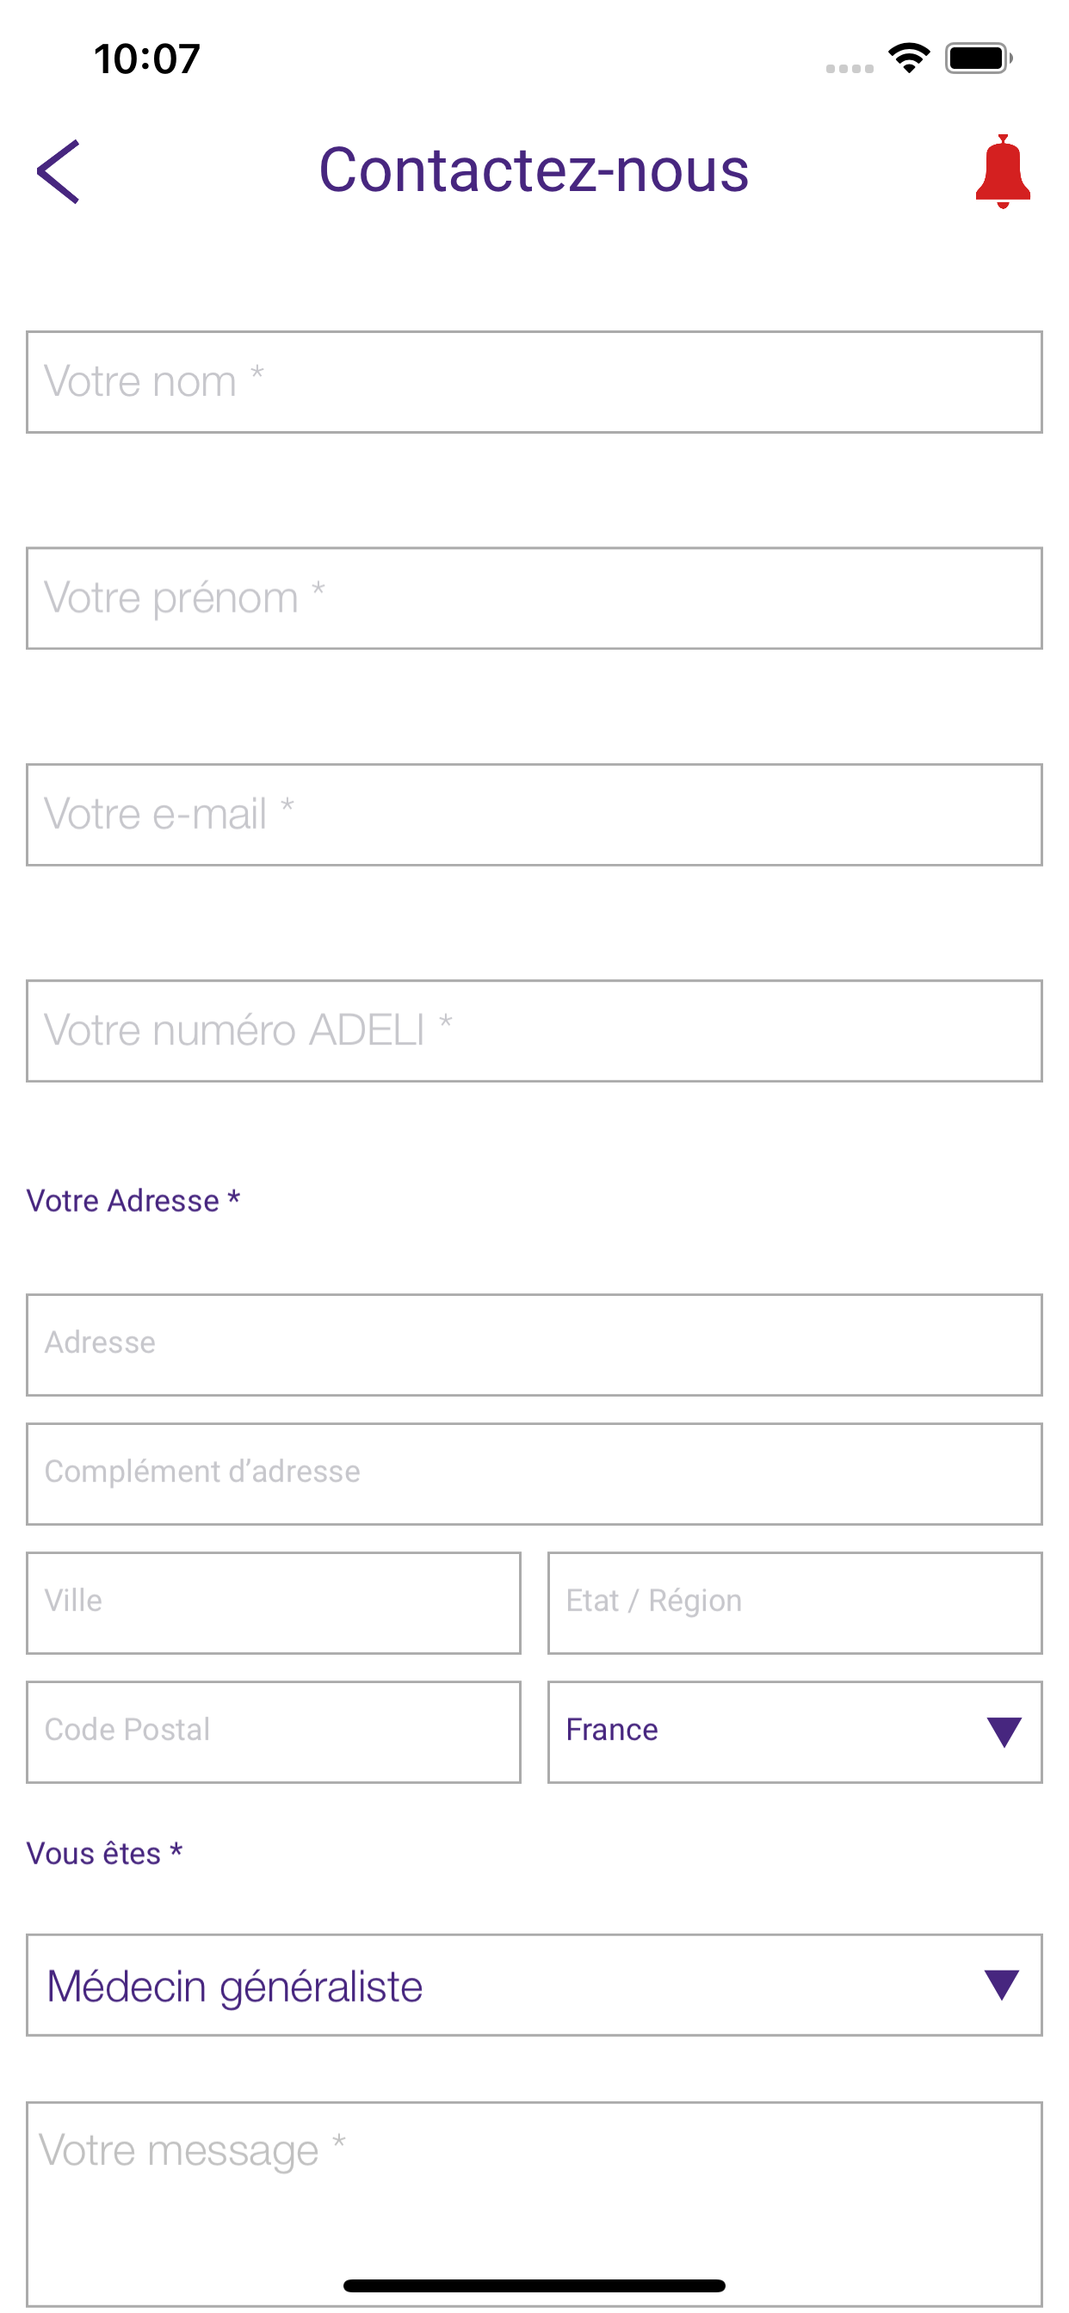Open the France country selector
This screenshot has height=2313, width=1069.
pos(795,1732)
